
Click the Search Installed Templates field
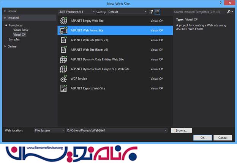point(200,12)
